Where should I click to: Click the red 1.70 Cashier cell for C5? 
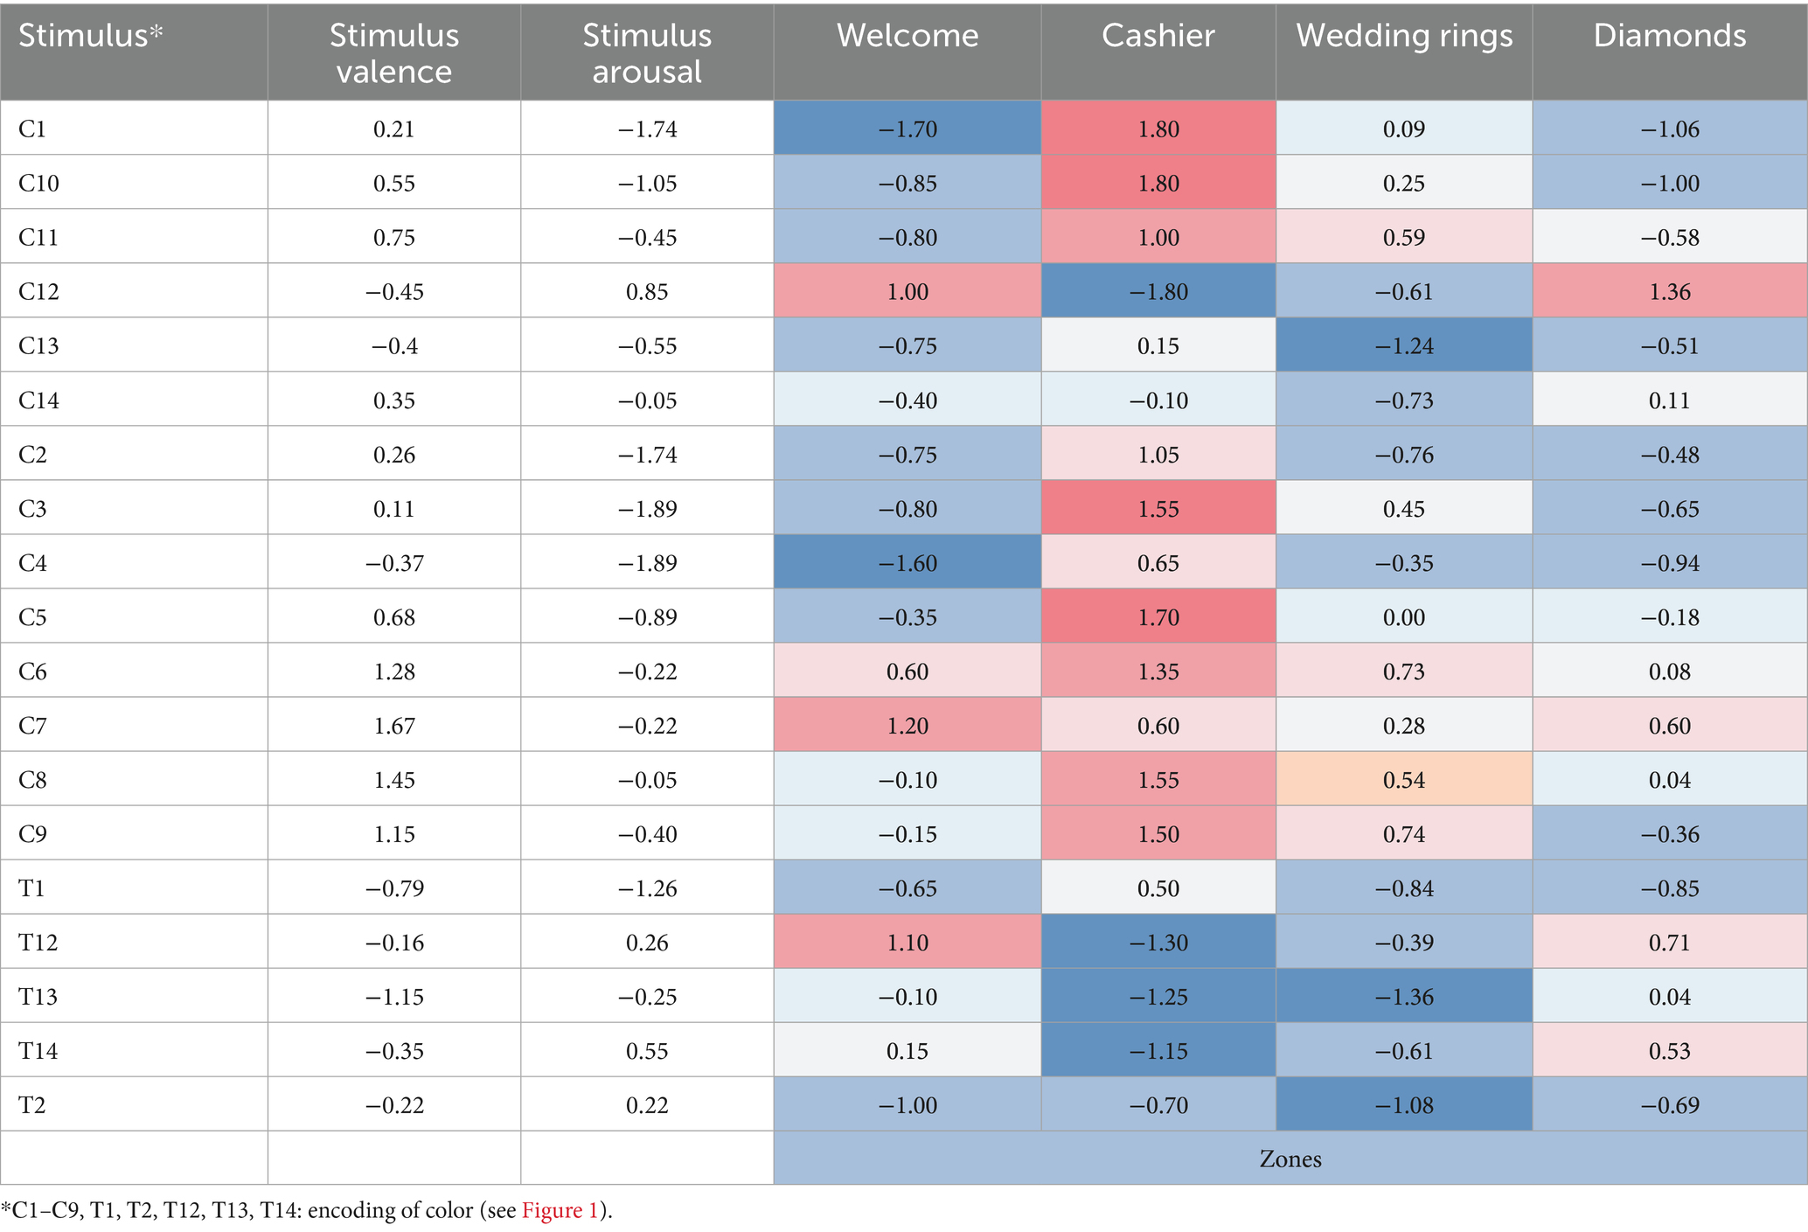pos(1158,617)
